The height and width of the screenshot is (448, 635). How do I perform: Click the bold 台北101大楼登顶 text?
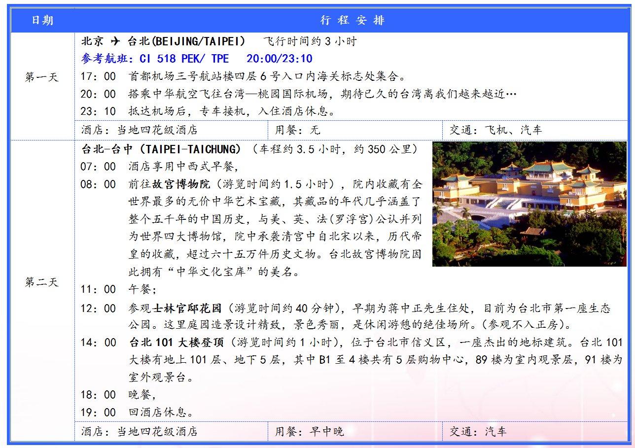[x=177, y=343]
